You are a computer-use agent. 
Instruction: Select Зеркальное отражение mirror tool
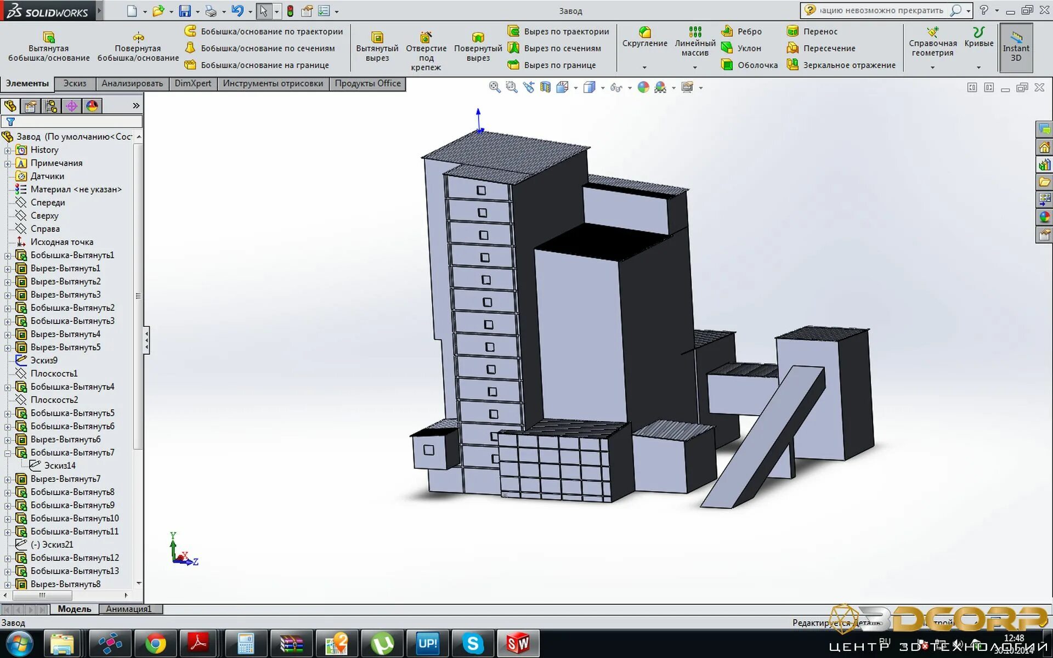841,65
